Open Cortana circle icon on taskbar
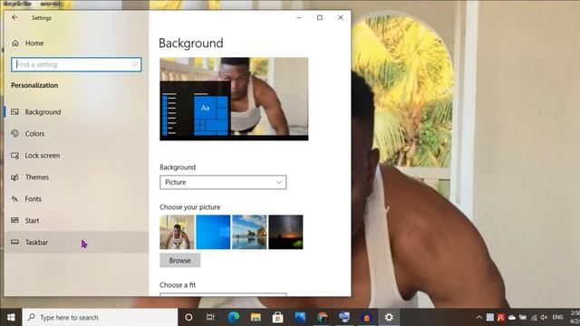This screenshot has width=580, height=326. 188,318
